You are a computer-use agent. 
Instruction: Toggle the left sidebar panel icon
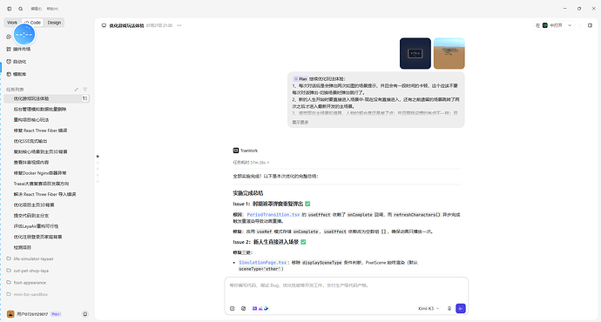coord(10,9)
